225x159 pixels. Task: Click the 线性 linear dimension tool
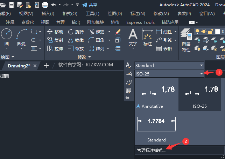tap(164, 32)
